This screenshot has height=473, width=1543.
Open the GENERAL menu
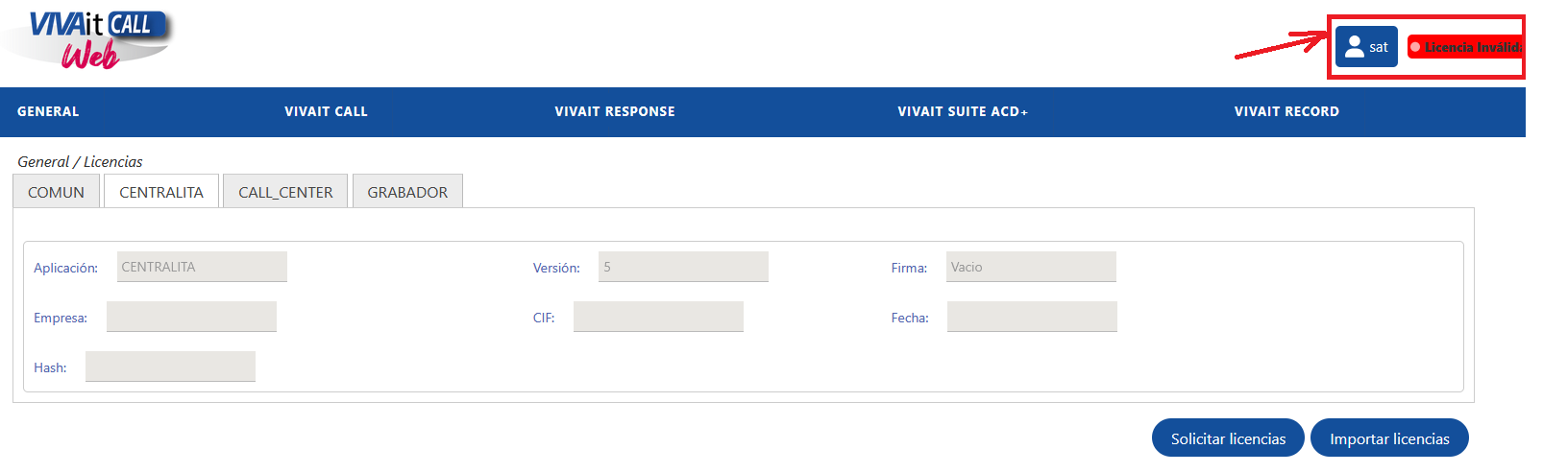point(48,111)
